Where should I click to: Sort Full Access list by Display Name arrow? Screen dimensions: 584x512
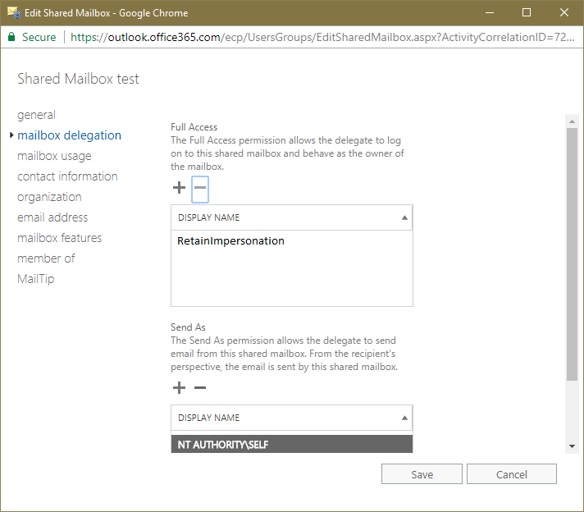coord(404,217)
